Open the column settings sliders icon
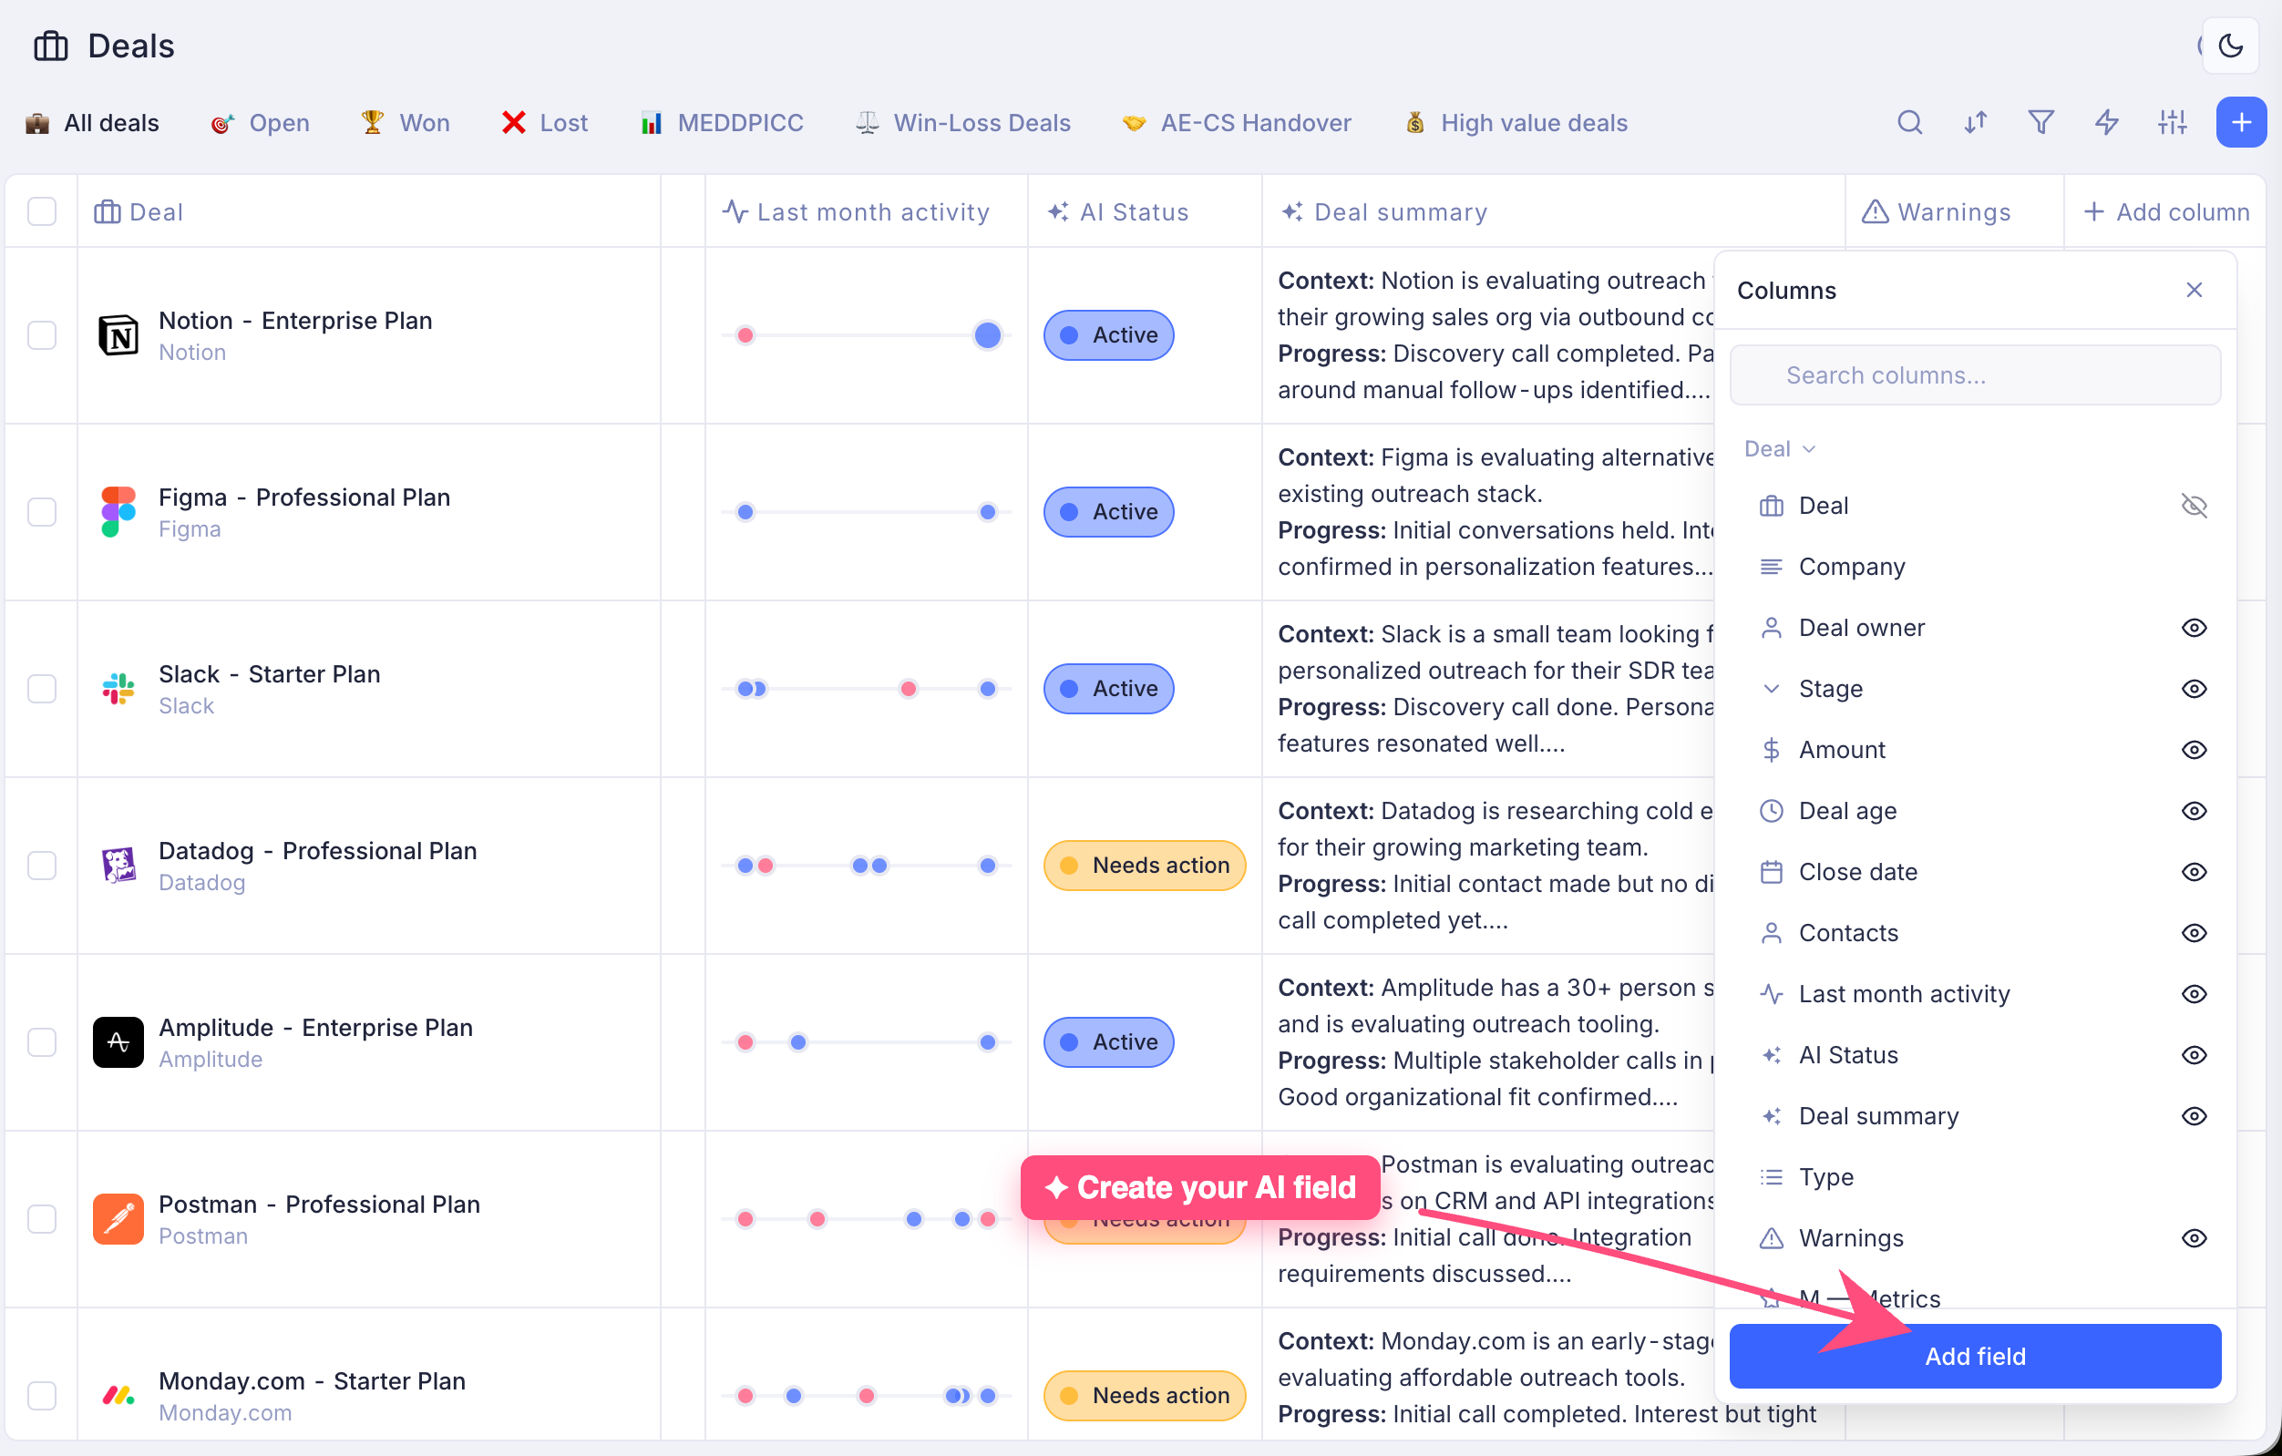The width and height of the screenshot is (2282, 1456). coord(2172,122)
